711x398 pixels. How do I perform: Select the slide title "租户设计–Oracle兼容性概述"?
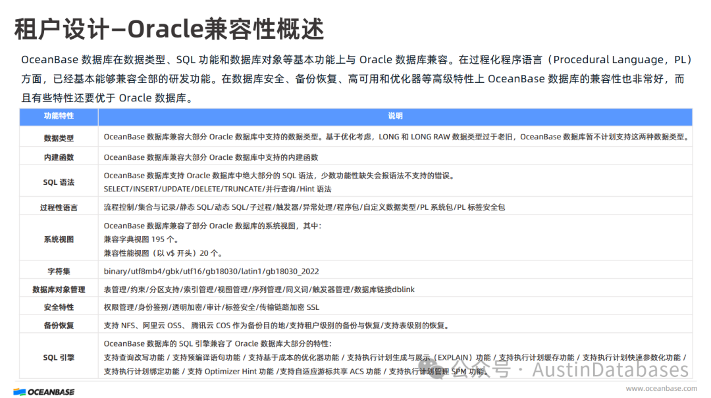point(169,29)
